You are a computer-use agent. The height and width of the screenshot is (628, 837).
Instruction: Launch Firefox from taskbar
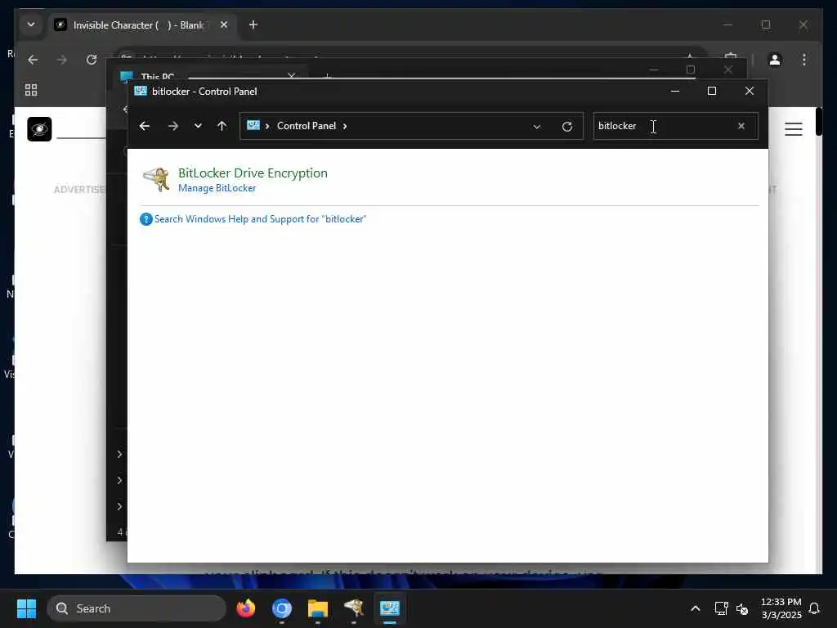tap(245, 608)
